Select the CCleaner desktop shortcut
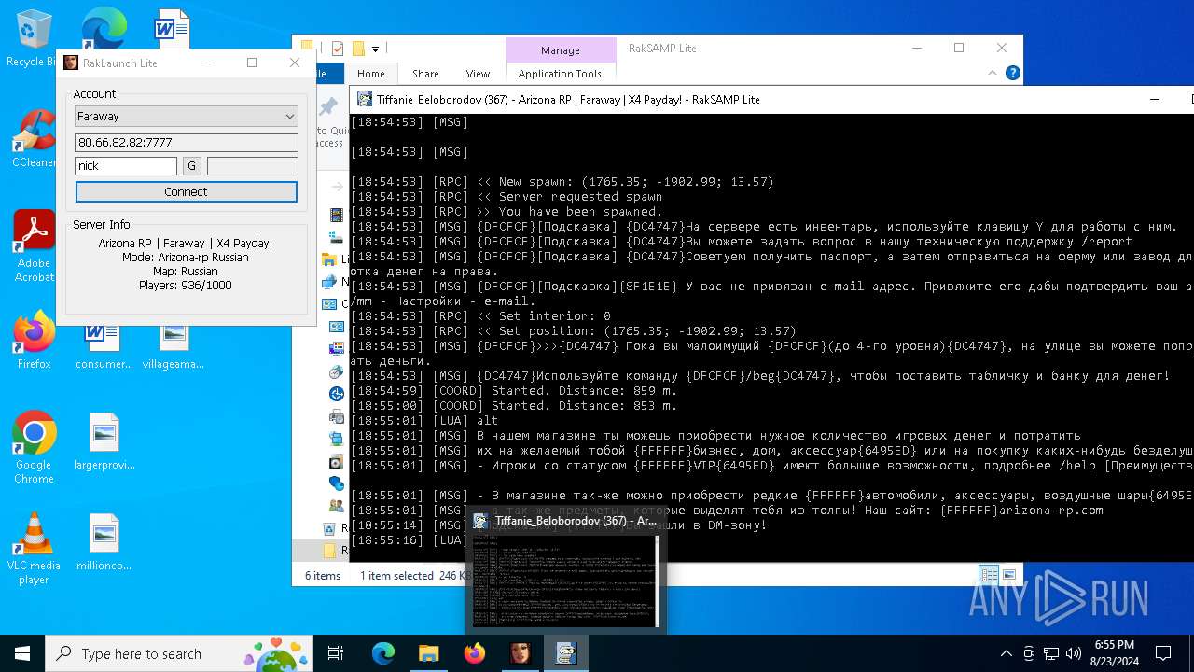Screen dimensions: 1194x672 (x=34, y=138)
